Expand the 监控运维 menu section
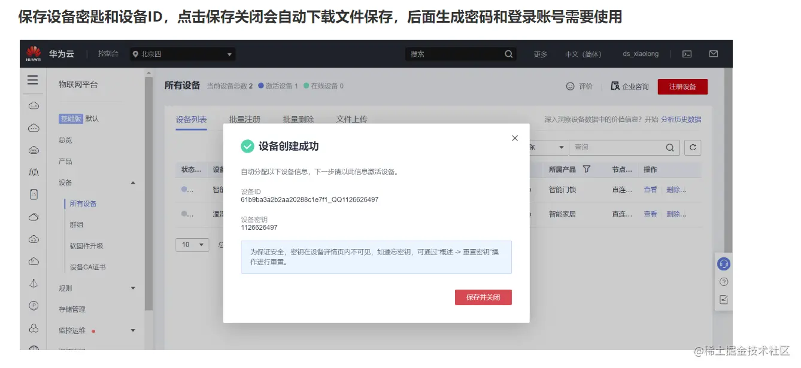 [133, 330]
